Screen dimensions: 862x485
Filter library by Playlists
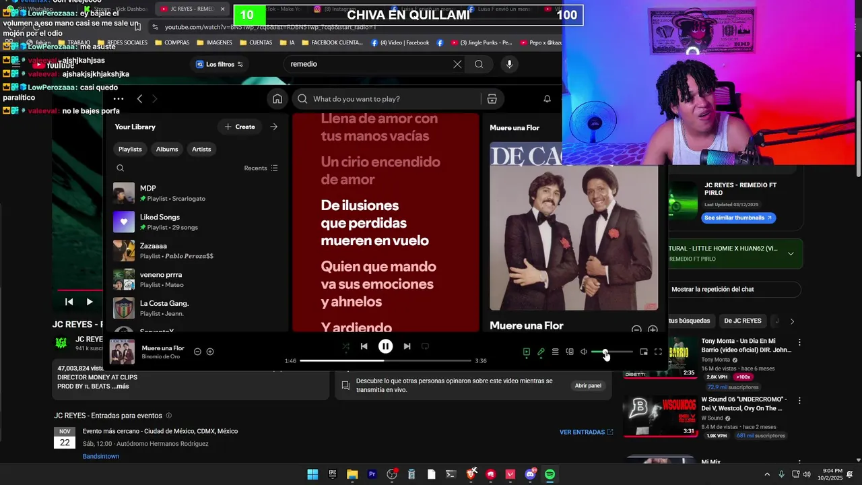coord(130,149)
